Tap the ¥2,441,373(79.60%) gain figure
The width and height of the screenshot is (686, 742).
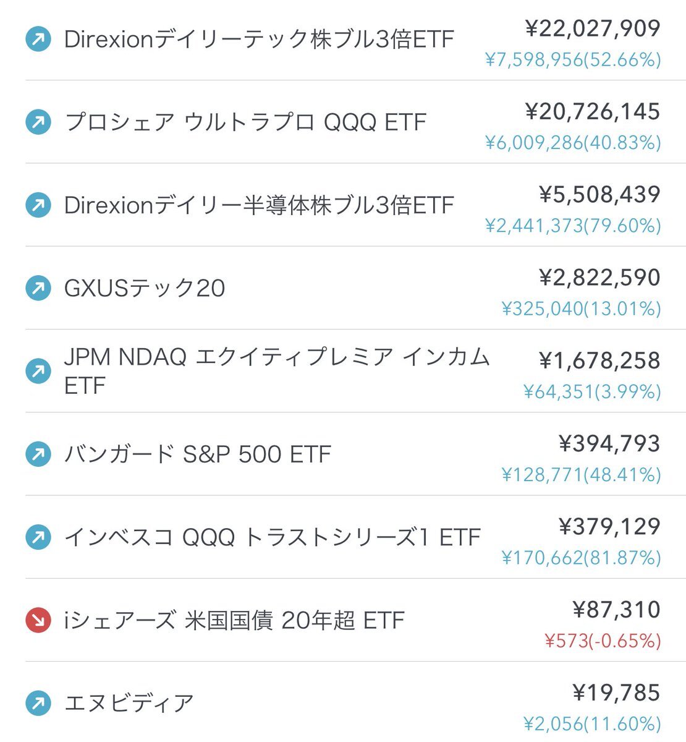573,226
